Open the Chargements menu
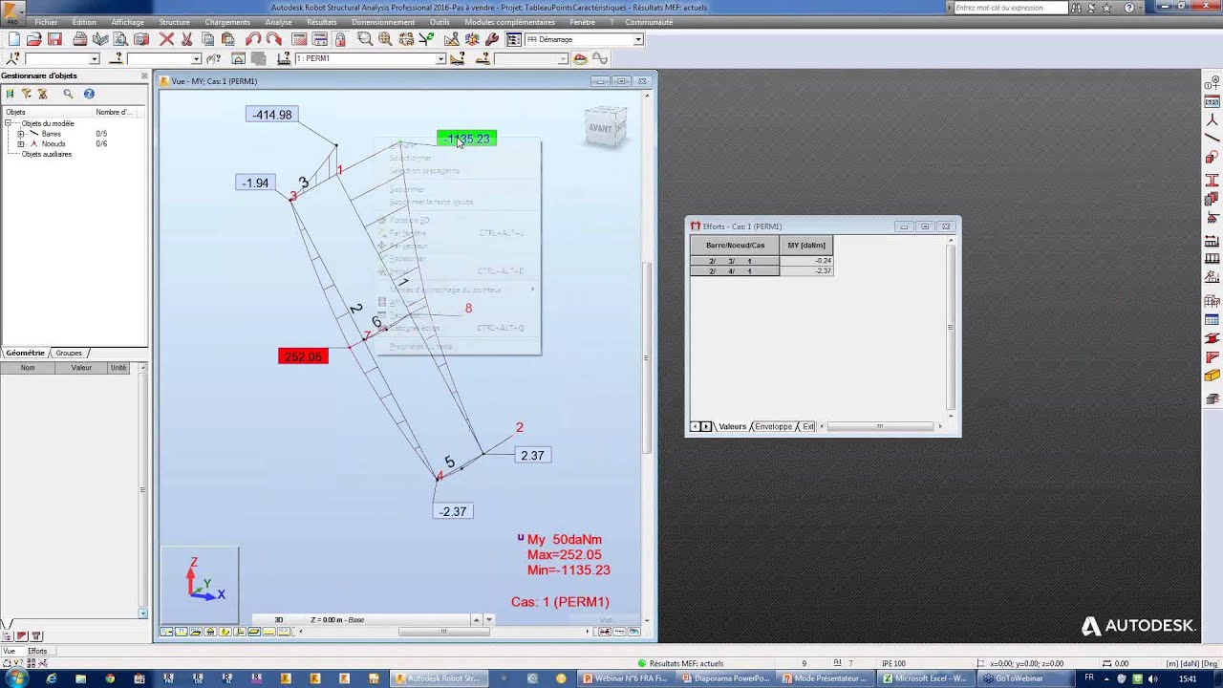This screenshot has width=1223, height=688. click(227, 22)
